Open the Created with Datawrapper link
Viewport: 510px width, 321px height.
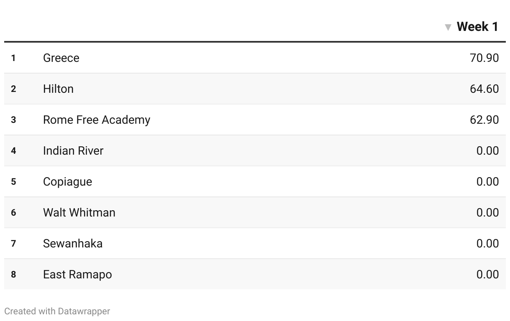[57, 311]
